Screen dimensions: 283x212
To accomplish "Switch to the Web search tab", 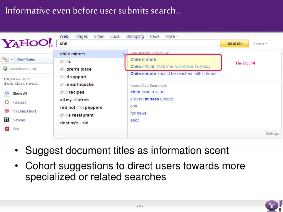I will pos(64,36).
